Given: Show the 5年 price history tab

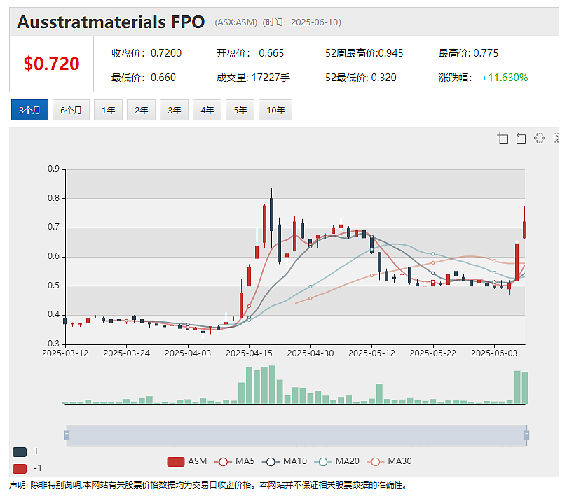Looking at the screenshot, I should click(240, 110).
